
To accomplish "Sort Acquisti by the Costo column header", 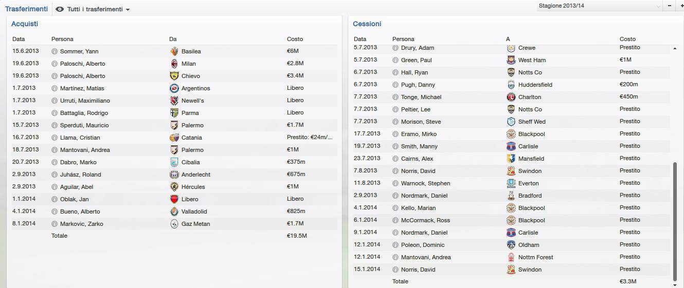I will 295,39.
